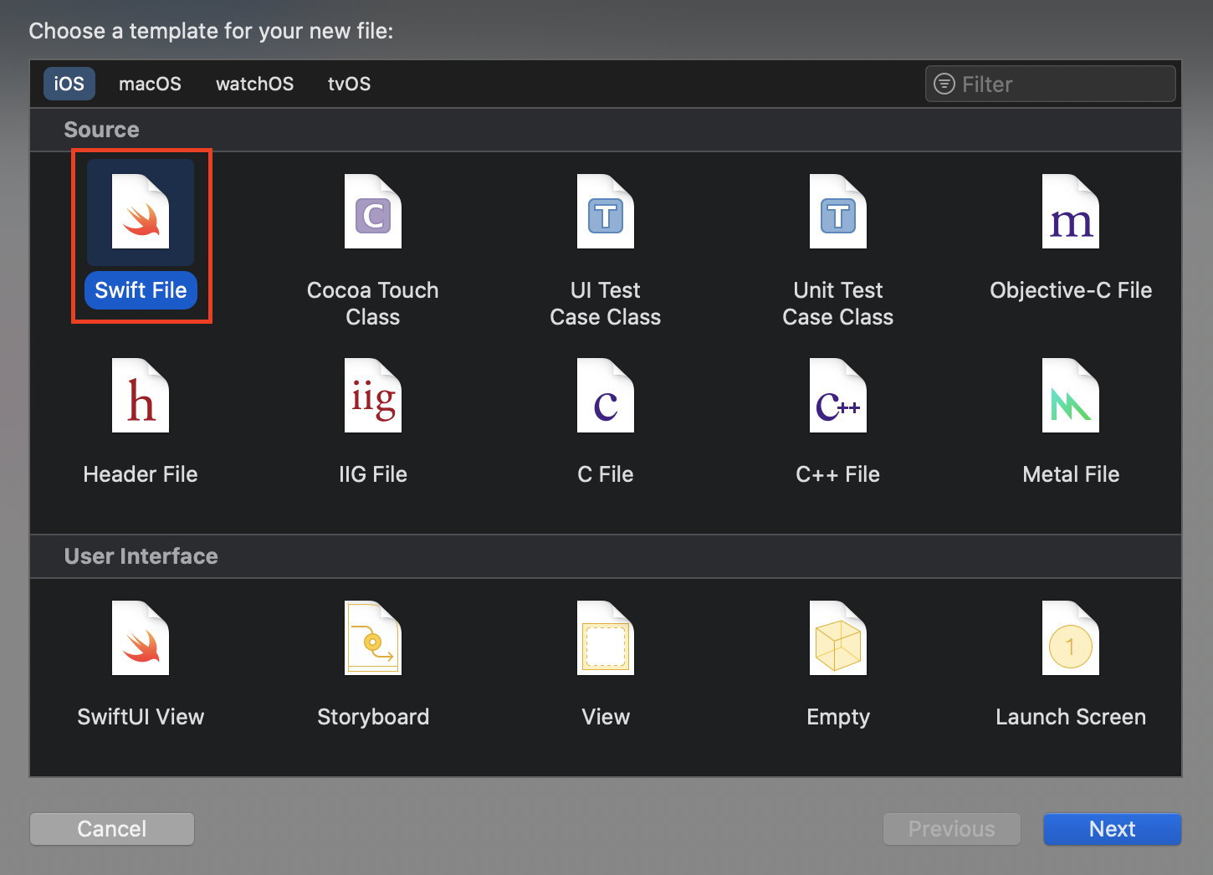The image size is (1213, 875).
Task: Pick the IIG File template icon
Action: click(x=373, y=396)
